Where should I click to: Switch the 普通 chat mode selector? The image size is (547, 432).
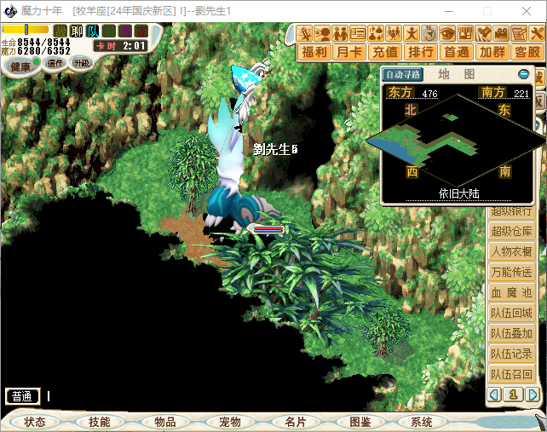click(23, 396)
